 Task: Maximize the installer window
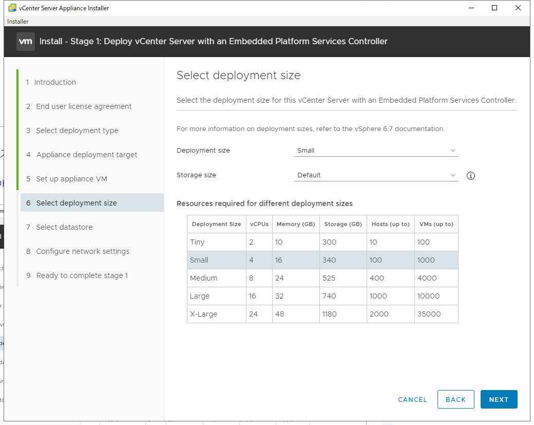(x=494, y=8)
